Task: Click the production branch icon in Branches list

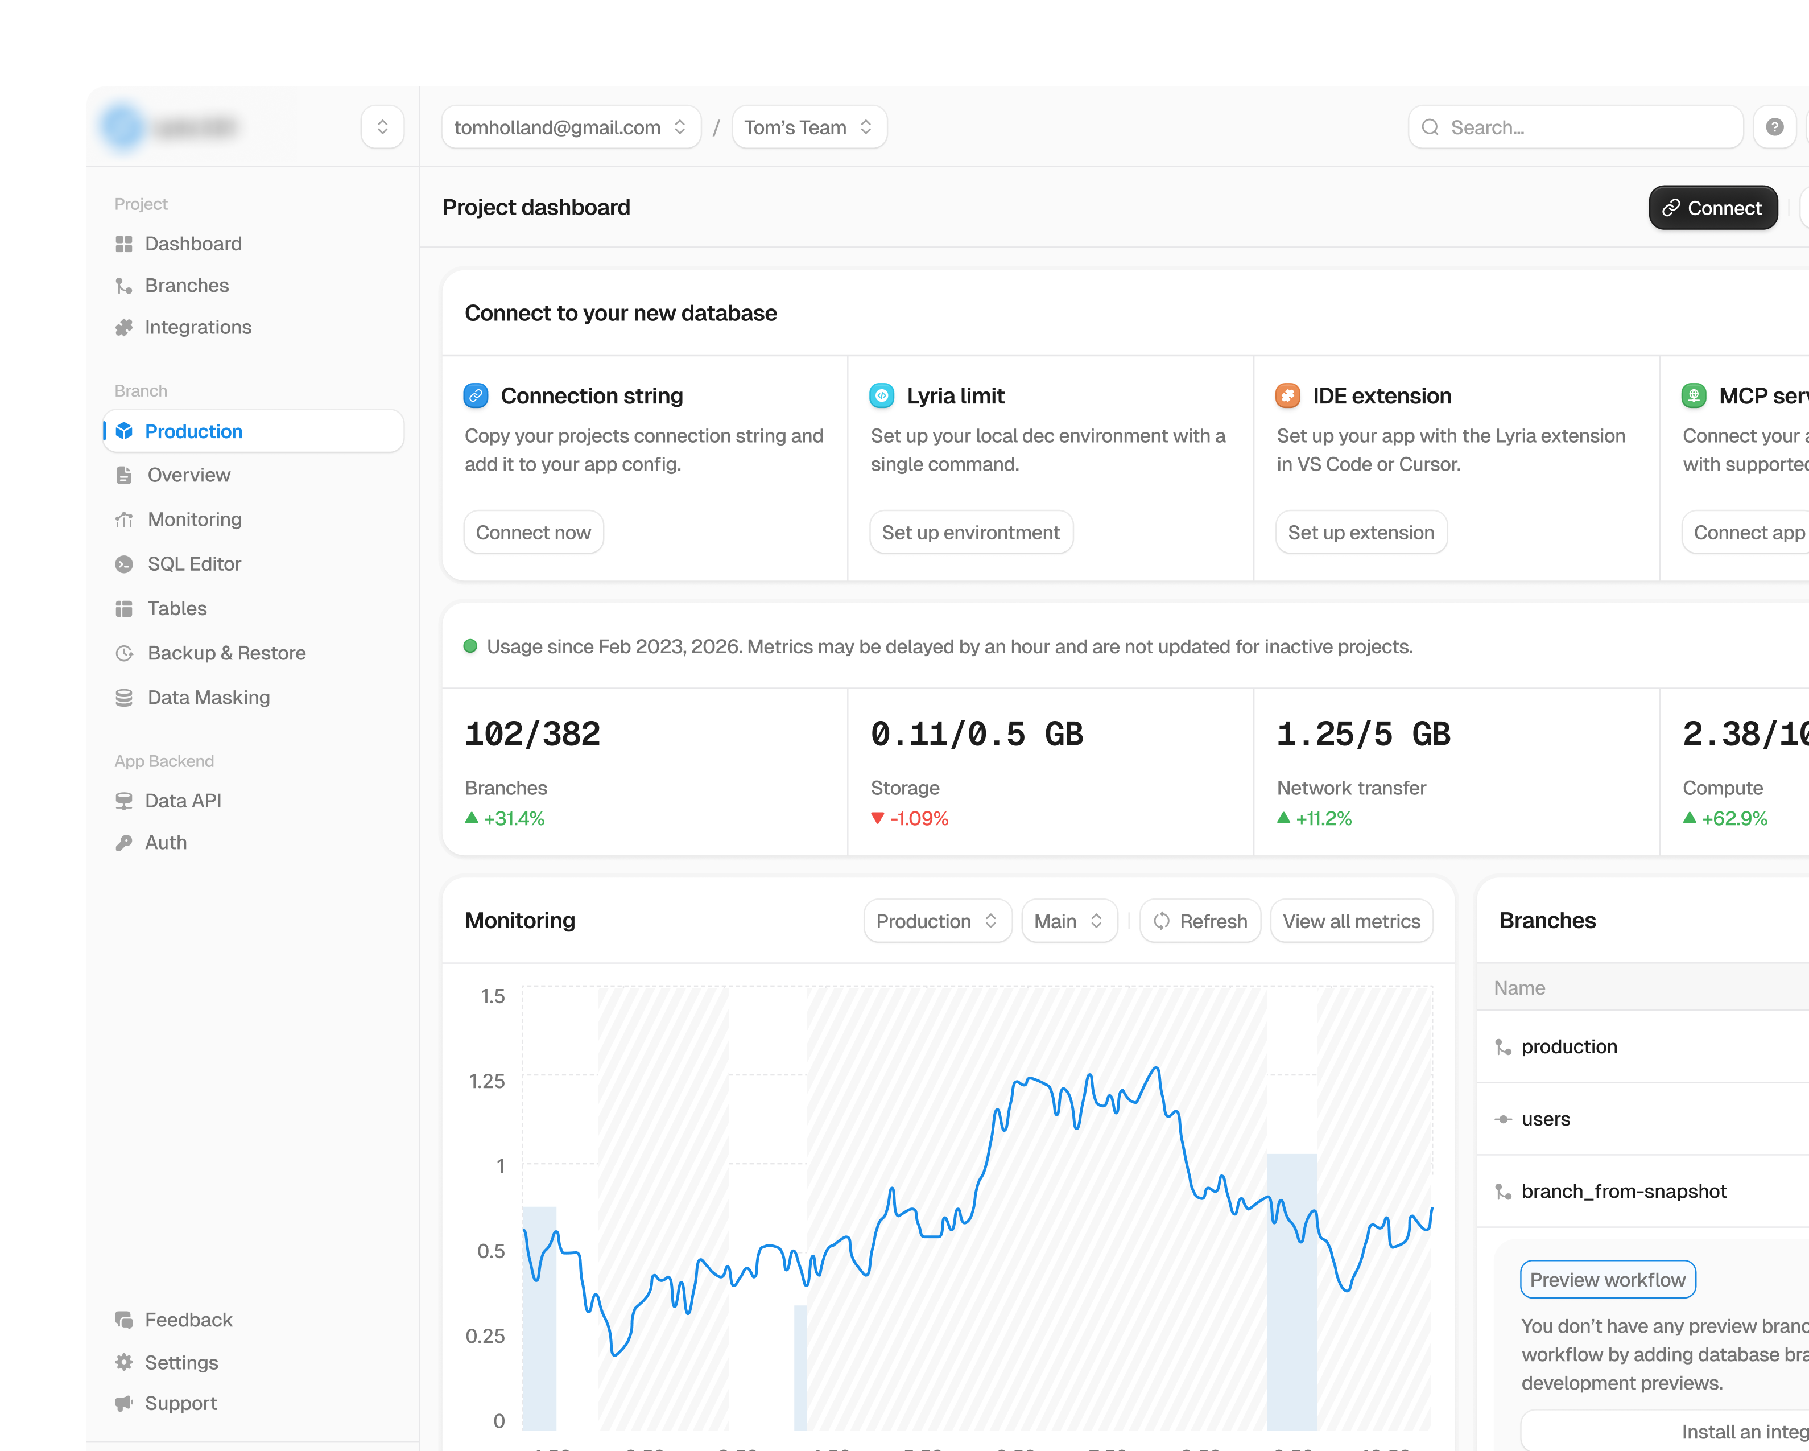Action: point(1504,1046)
